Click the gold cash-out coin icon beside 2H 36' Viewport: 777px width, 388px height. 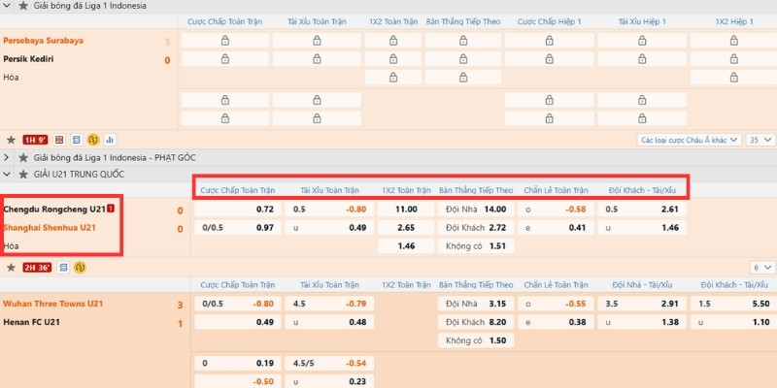coord(80,268)
